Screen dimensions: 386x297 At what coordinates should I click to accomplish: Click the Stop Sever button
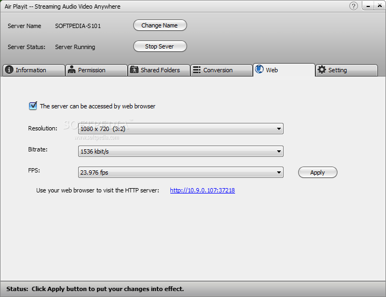point(160,46)
